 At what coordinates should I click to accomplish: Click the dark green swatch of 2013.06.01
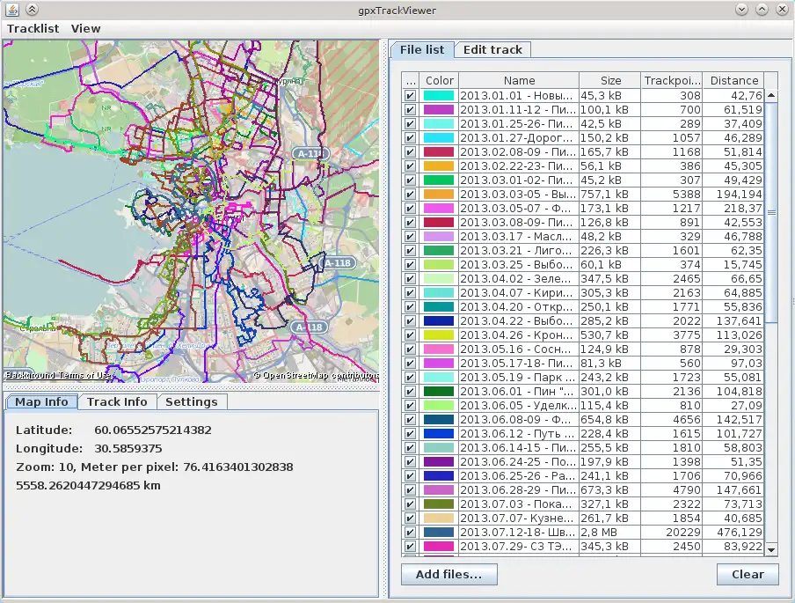pos(439,392)
